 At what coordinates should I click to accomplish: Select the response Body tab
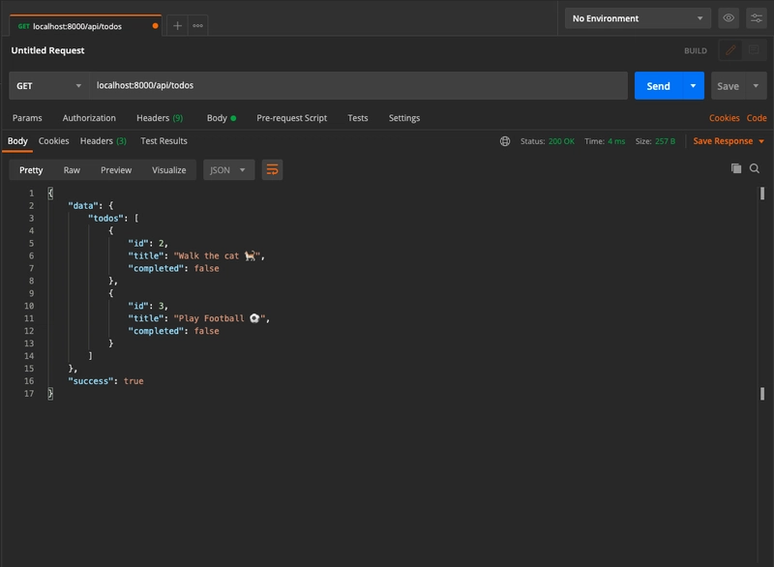(x=17, y=141)
